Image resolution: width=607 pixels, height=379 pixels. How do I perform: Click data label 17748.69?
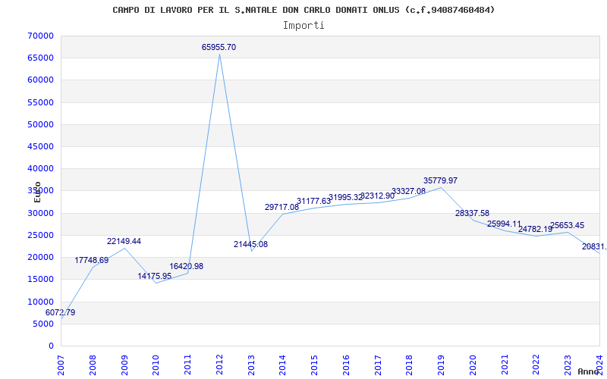coord(91,260)
